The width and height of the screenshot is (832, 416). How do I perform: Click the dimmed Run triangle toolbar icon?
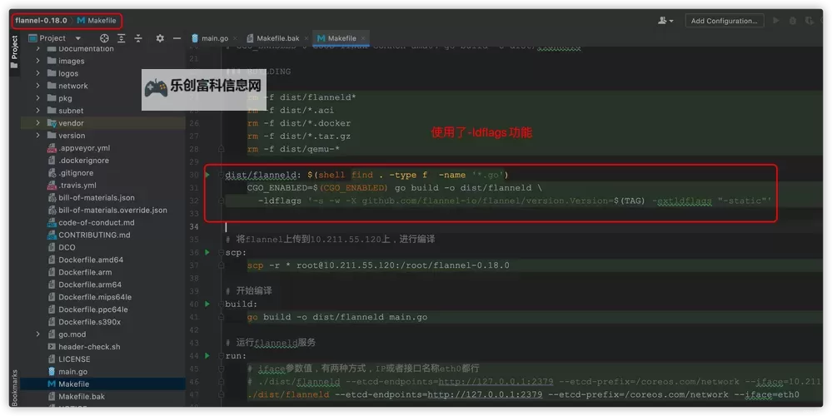pos(776,21)
